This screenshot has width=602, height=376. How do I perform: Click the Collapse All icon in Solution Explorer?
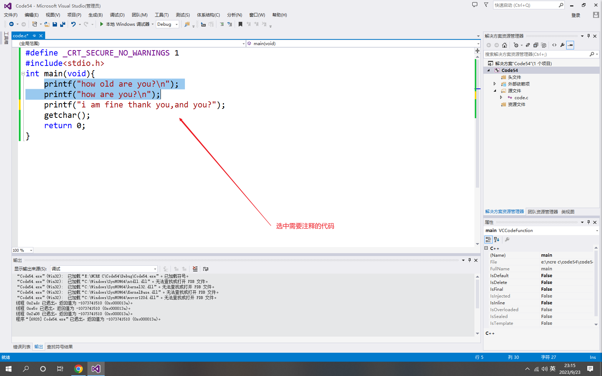point(536,45)
